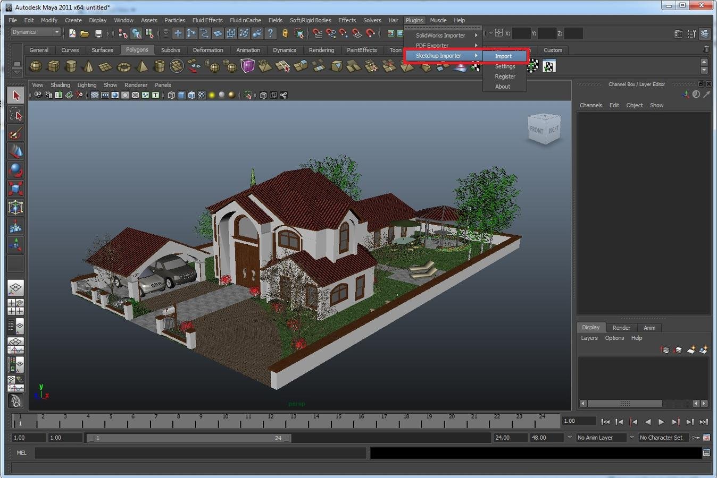Click Import in the Sketchup Importer submenu

(x=504, y=56)
